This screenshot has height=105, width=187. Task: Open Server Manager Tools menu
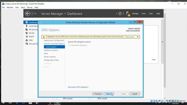143,14
